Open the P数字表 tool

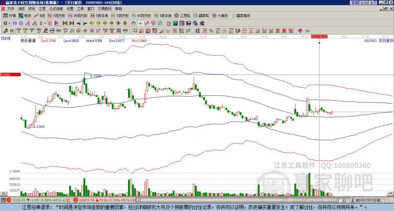[99, 15]
